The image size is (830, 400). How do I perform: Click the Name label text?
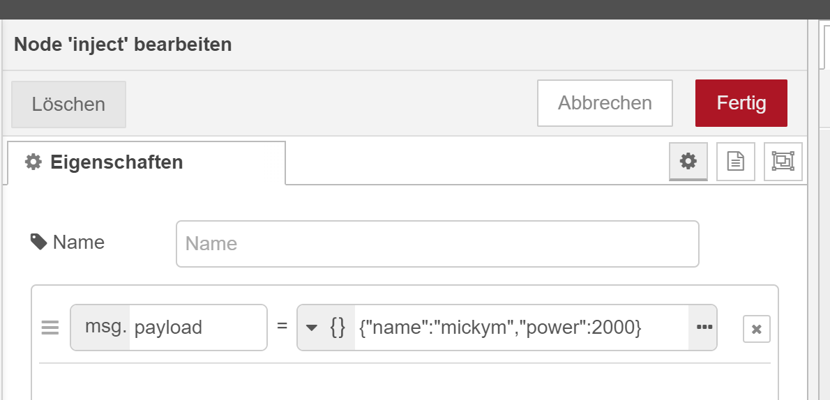tap(79, 243)
